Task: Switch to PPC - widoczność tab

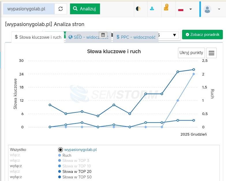Action: click(x=136, y=37)
